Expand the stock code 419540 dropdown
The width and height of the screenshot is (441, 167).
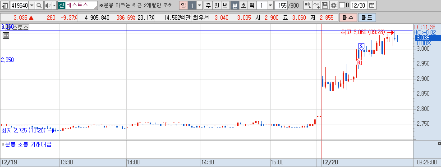(32, 5)
